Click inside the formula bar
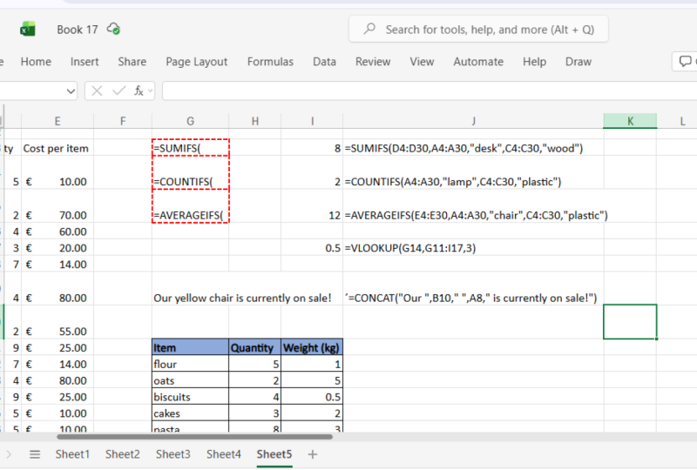697x470 pixels. pos(430,91)
